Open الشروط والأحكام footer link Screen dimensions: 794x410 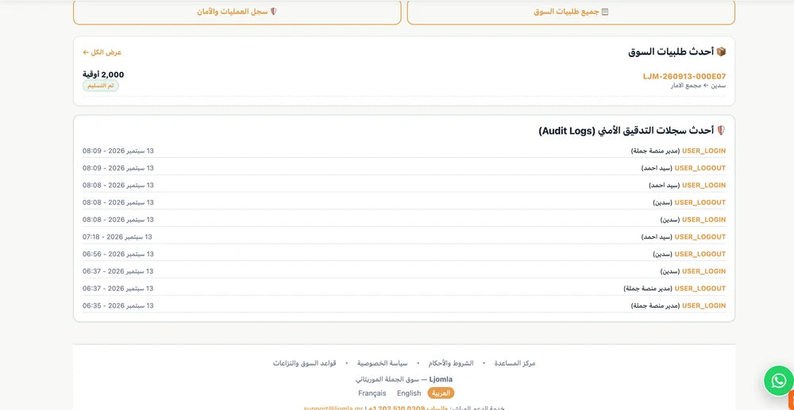[451, 363]
